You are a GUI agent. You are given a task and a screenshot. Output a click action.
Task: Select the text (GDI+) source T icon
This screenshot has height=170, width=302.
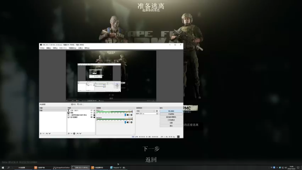coord(68,110)
